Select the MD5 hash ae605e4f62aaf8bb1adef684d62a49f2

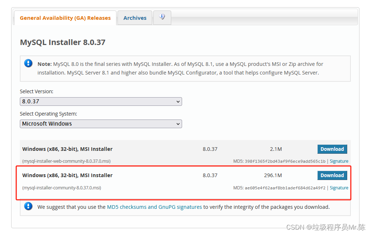pyautogui.click(x=285, y=188)
